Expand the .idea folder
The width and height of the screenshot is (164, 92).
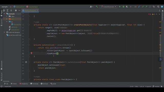[7, 16]
